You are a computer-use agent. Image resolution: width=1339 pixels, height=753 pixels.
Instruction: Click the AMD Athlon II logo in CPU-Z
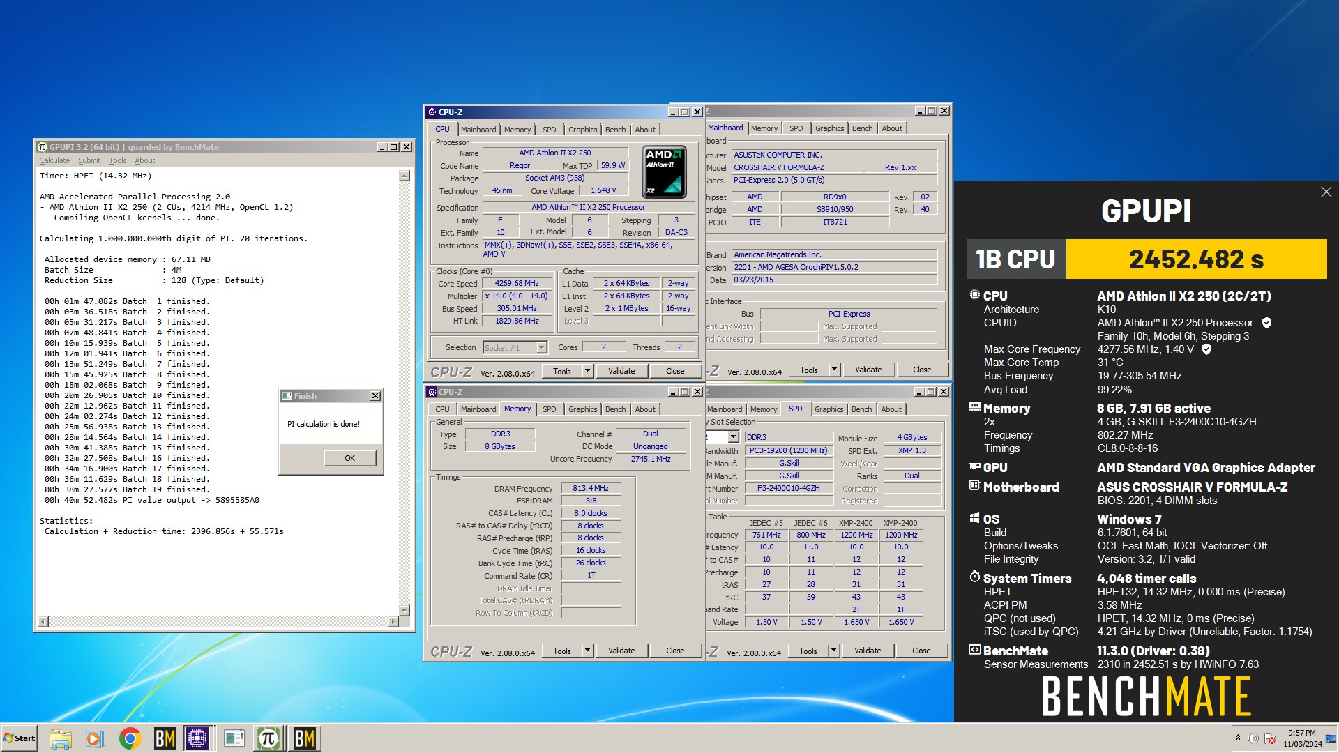coord(664,172)
